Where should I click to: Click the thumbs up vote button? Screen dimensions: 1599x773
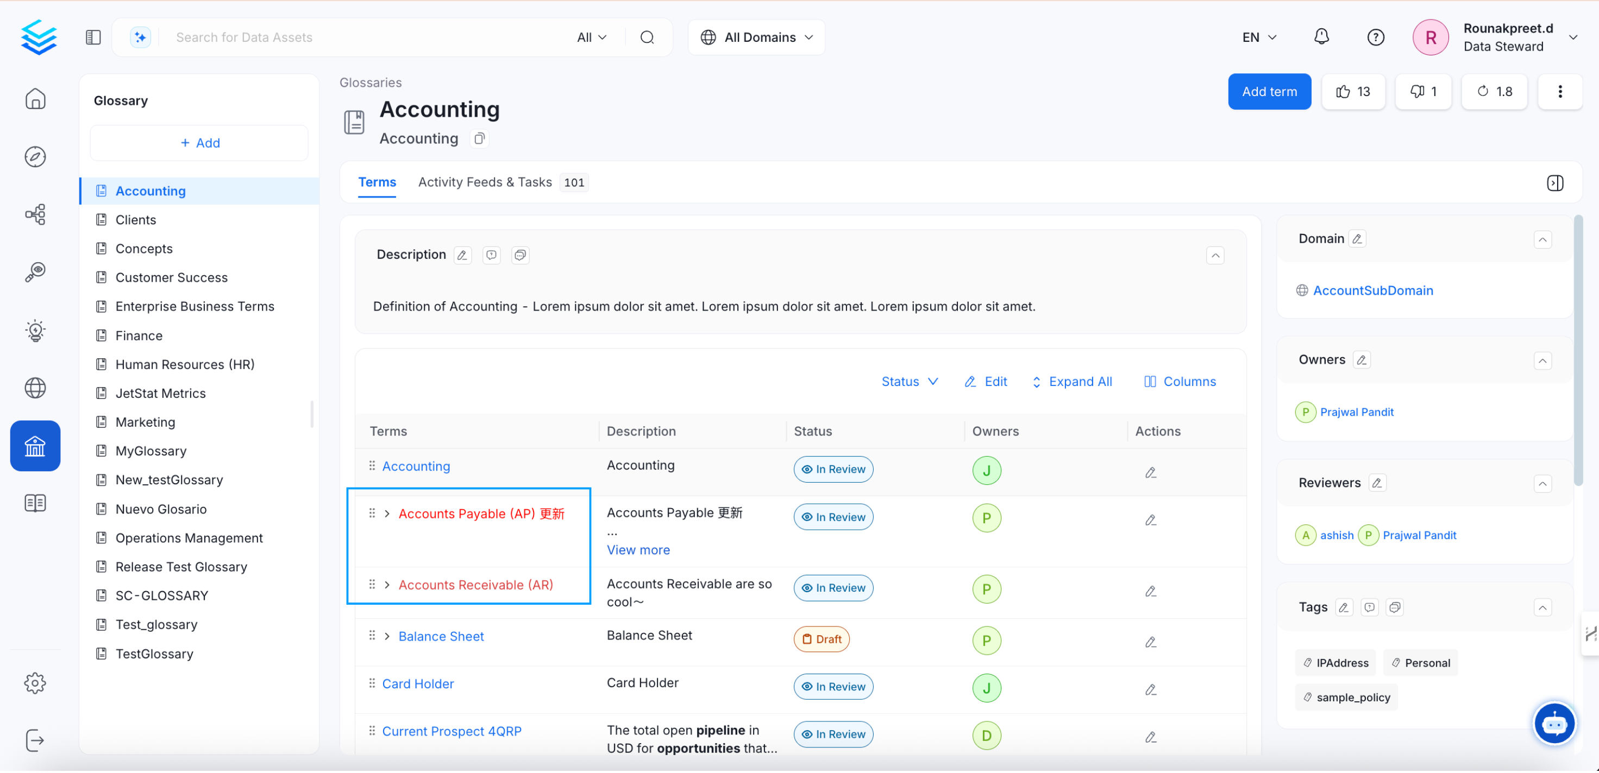(1353, 92)
